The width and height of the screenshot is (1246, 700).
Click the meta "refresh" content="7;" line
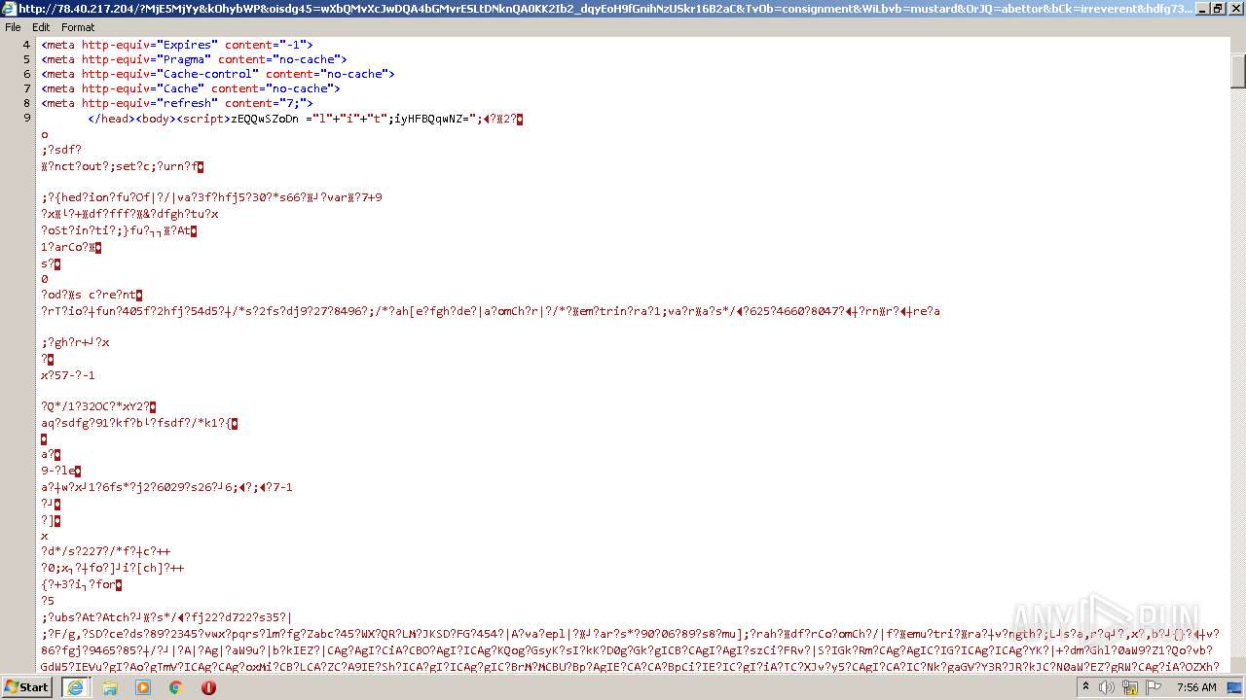point(176,103)
